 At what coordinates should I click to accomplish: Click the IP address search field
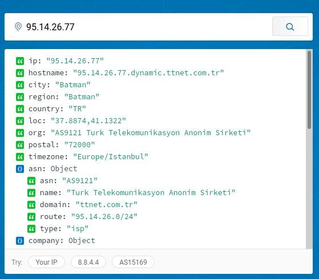(148, 27)
